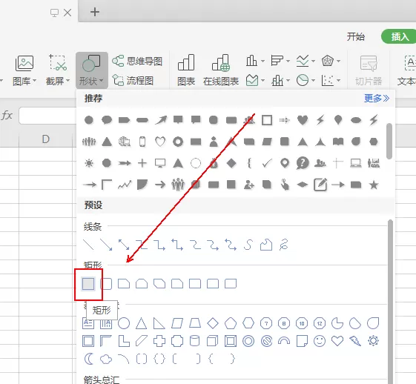Insert the cylinder (can) shape

pyautogui.click(x=194, y=341)
